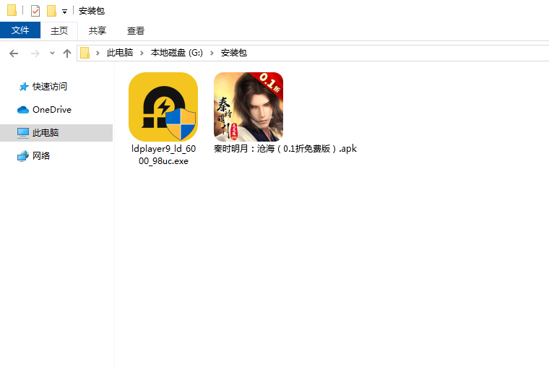Expand the chevron after 此电脑 in address bar
Image resolution: width=549 pixels, height=370 pixels.
point(142,53)
